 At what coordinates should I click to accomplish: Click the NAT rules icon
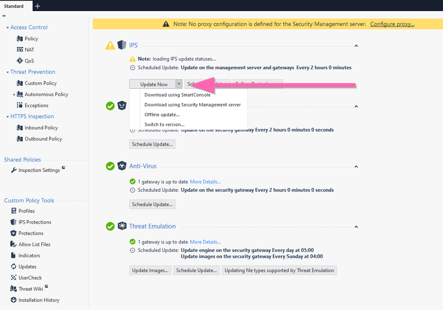[20, 50]
